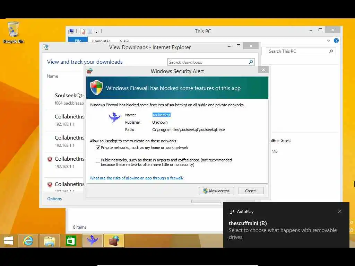355x266 pixels.
Task: Check the Public networks checkbox
Action: tap(98, 160)
